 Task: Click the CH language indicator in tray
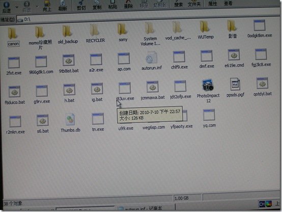[x=262, y=204]
